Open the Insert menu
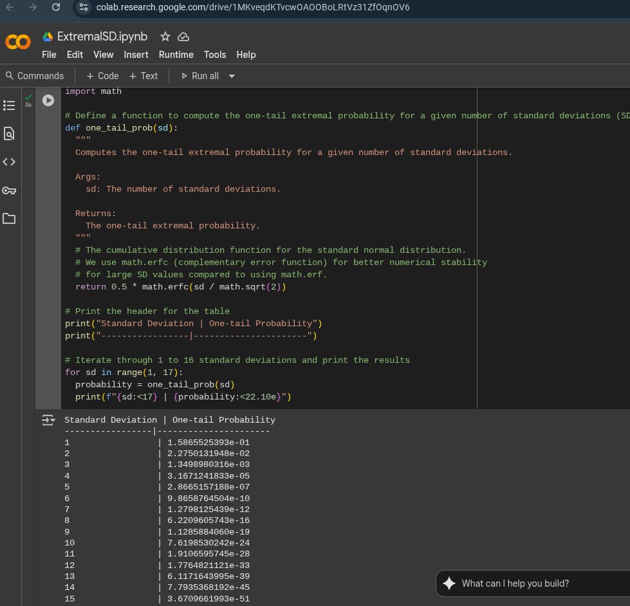The width and height of the screenshot is (630, 606). click(136, 55)
